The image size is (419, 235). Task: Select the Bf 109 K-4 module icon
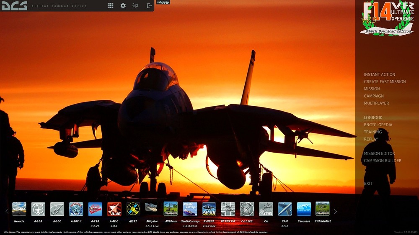(x=228, y=209)
